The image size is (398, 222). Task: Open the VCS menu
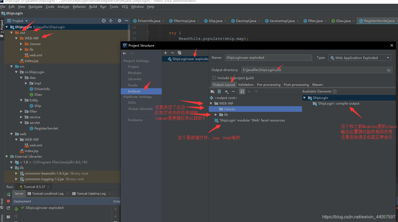tap(125, 7)
